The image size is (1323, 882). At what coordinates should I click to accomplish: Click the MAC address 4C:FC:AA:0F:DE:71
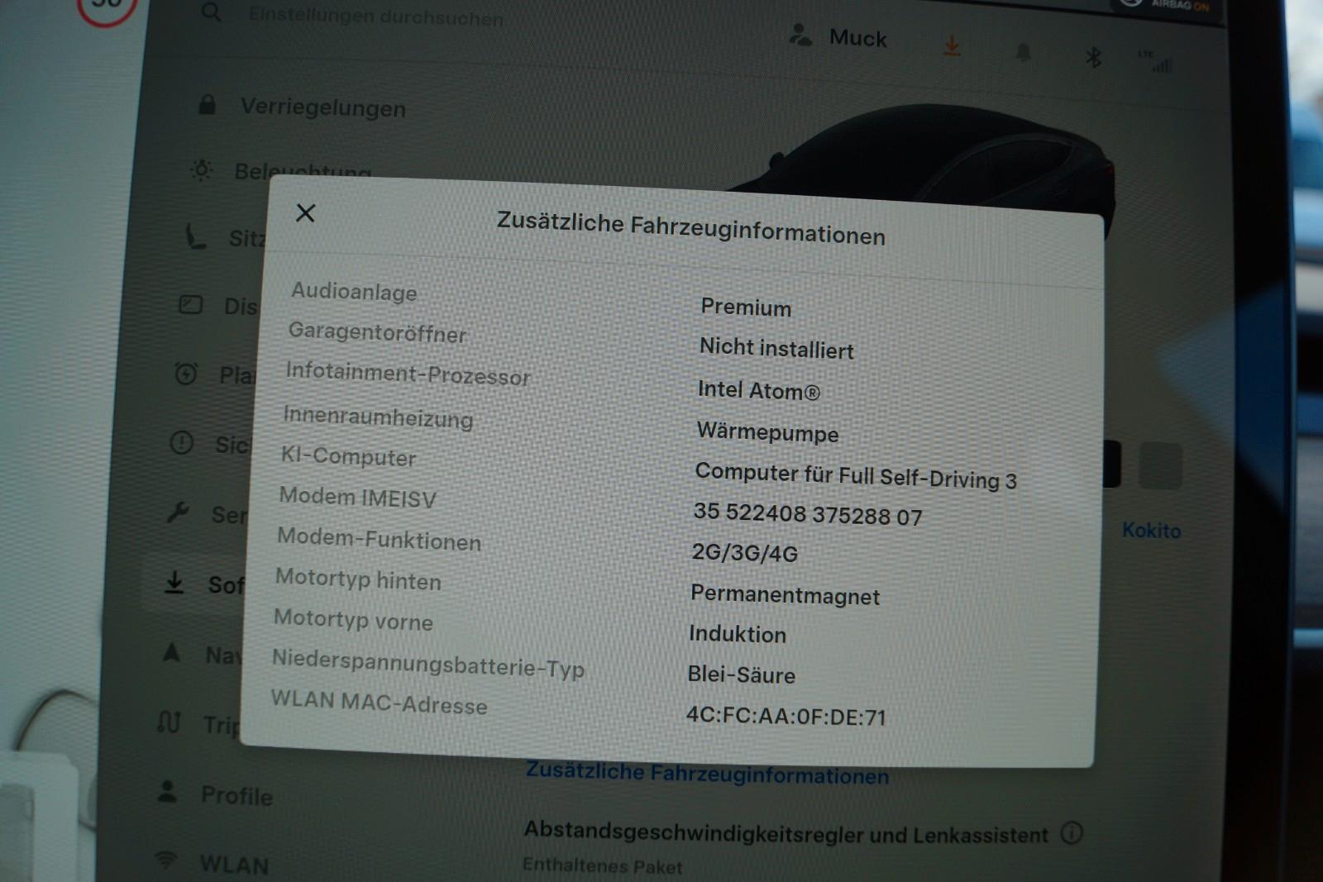pyautogui.click(x=786, y=716)
